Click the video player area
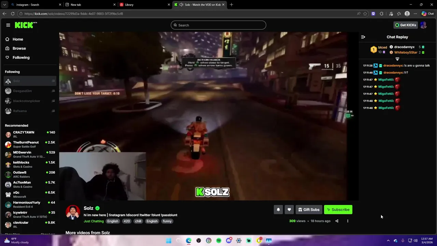 pyautogui.click(x=209, y=116)
